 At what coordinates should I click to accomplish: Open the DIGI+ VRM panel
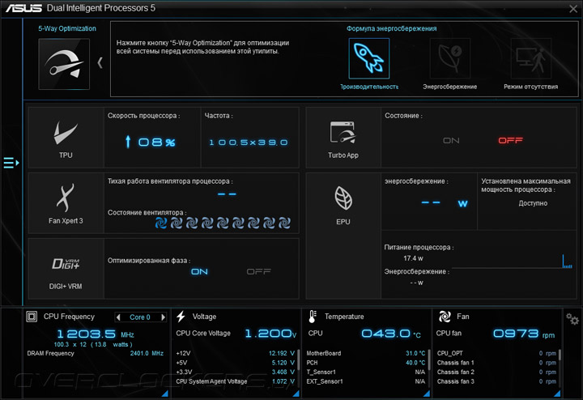click(x=66, y=269)
